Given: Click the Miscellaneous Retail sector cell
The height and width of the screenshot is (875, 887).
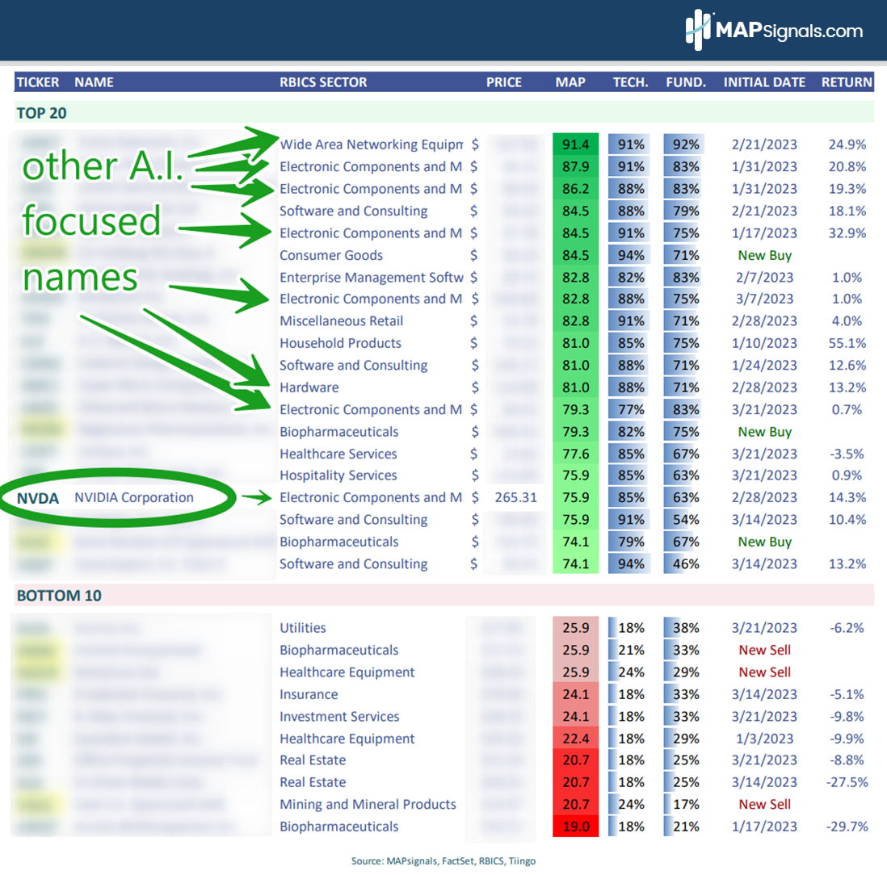Looking at the screenshot, I should (341, 321).
